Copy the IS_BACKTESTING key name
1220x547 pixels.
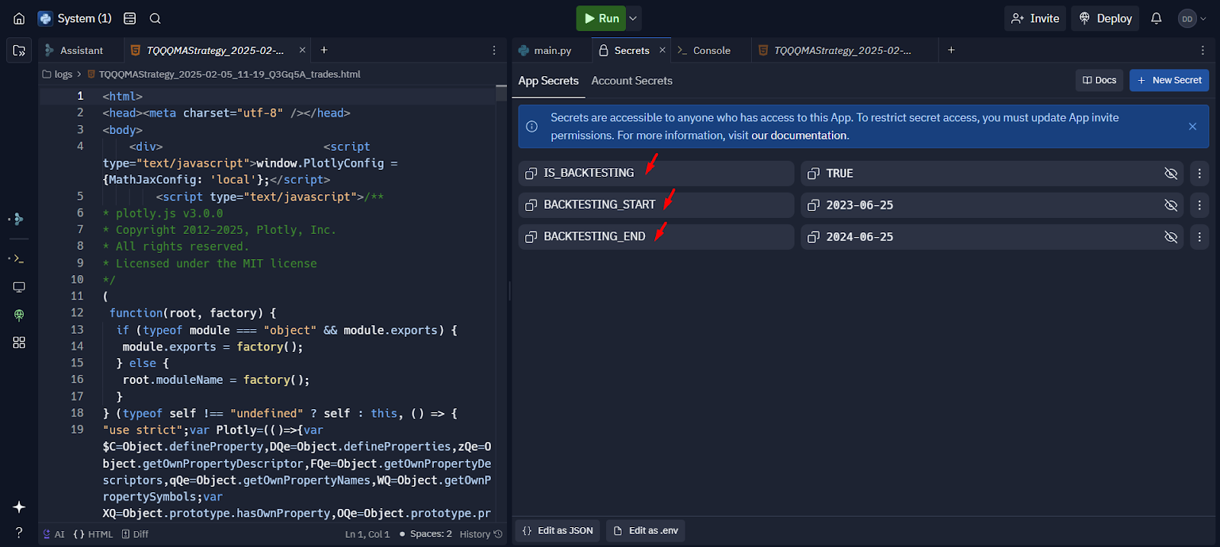531,174
